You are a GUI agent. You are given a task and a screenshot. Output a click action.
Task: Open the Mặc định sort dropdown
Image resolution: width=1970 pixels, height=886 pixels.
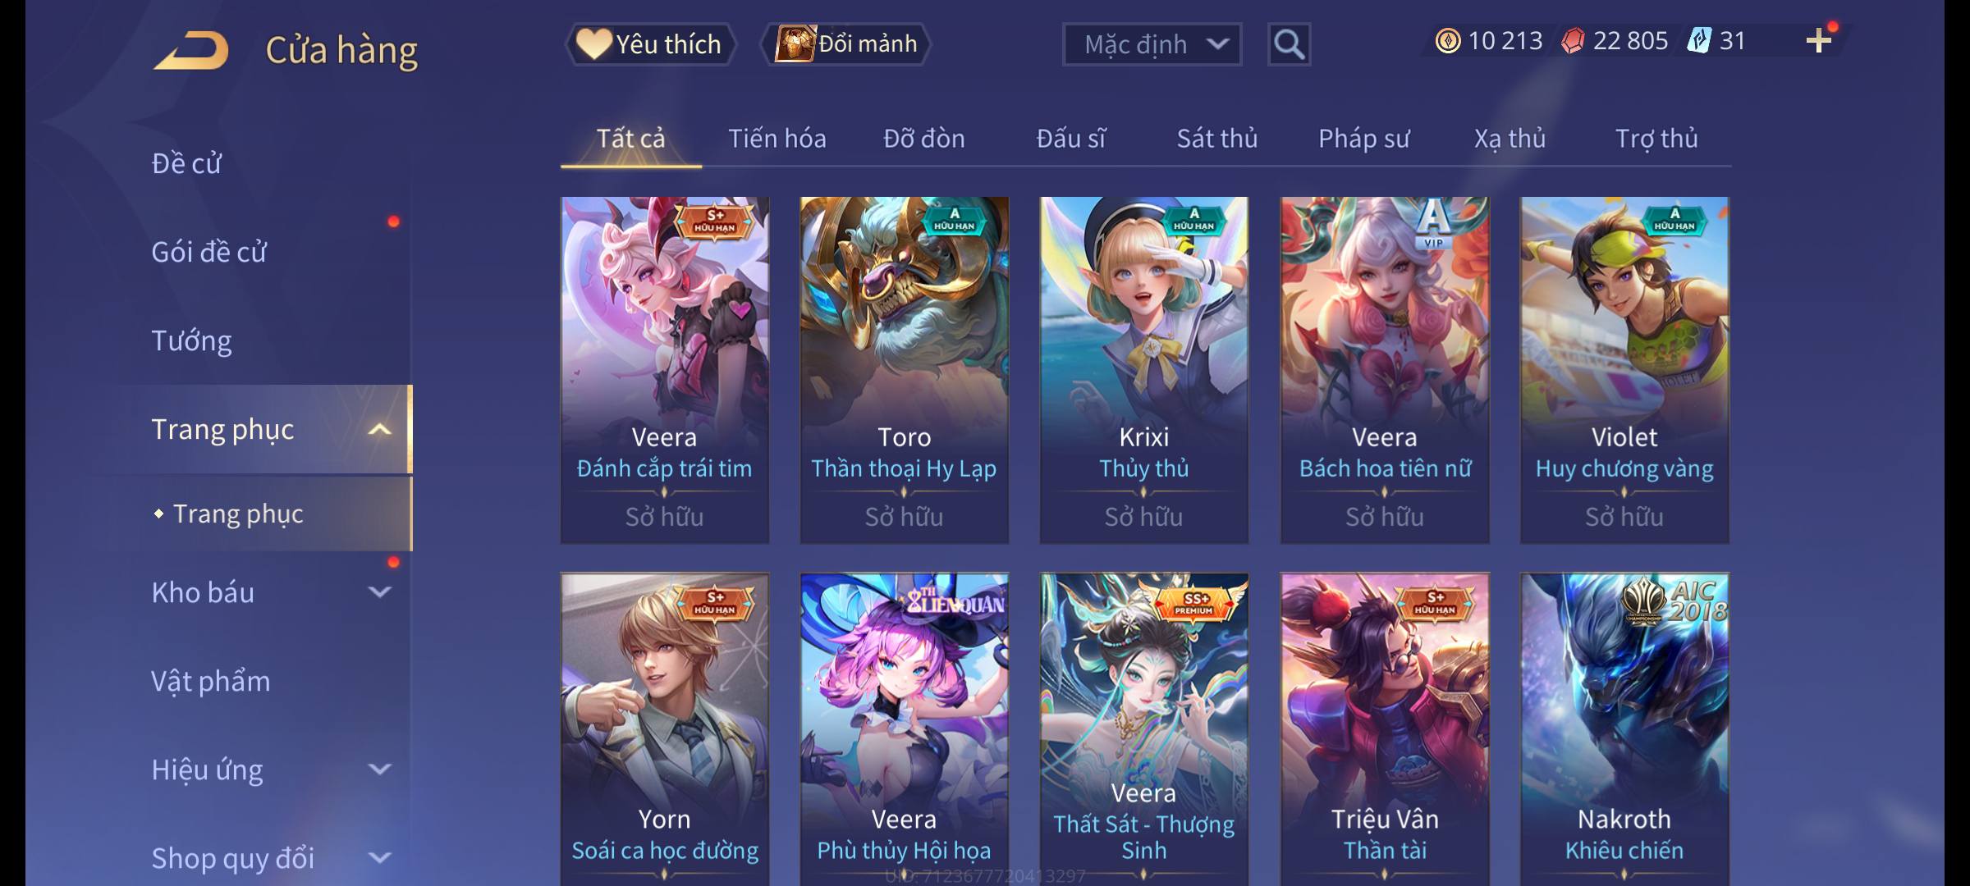1152,44
